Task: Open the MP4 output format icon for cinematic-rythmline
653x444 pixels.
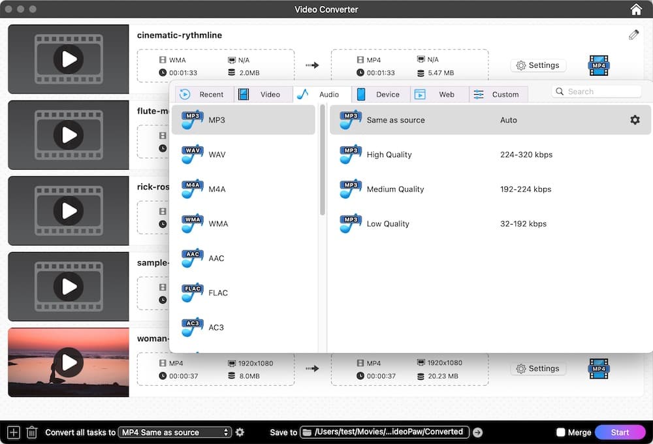Action: [598, 65]
